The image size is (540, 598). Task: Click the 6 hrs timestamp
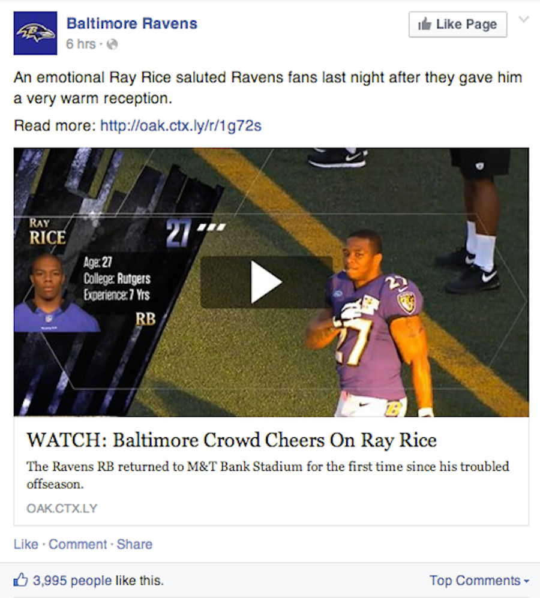click(x=80, y=44)
